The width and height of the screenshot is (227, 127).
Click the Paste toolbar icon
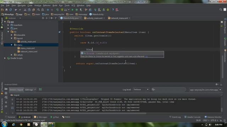coord(33,10)
